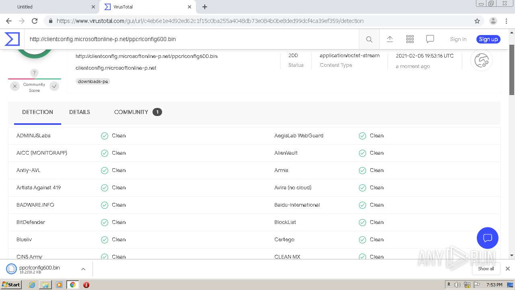Click the VirusTotal logo icon
Screen dimensions: 515x290
[x=12, y=39]
